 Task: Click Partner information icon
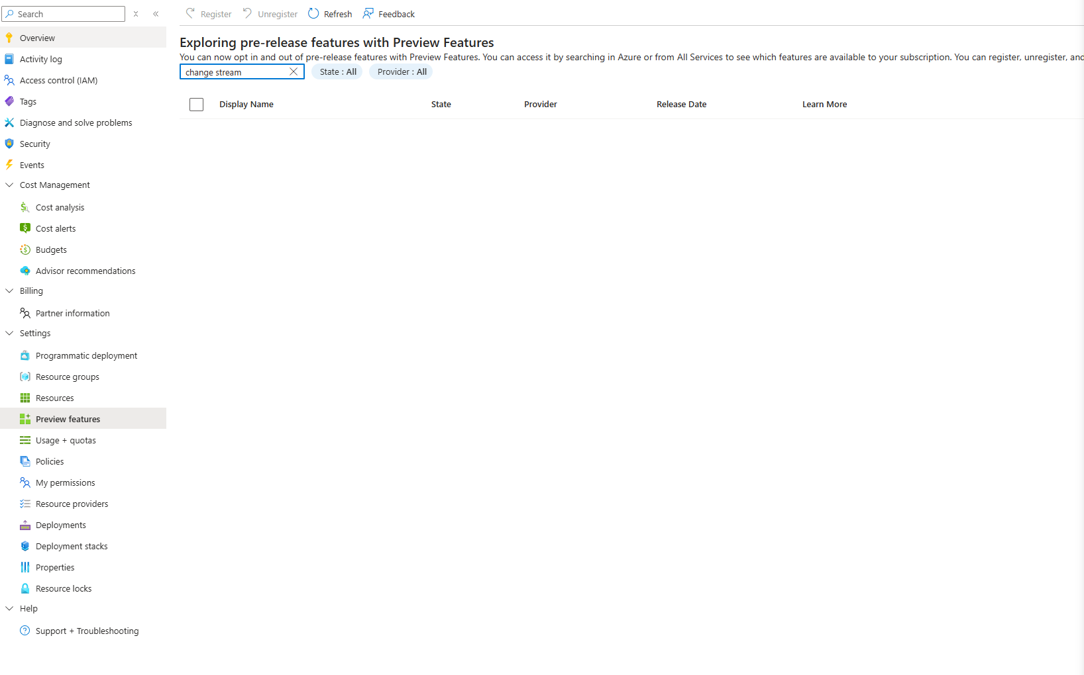click(25, 313)
